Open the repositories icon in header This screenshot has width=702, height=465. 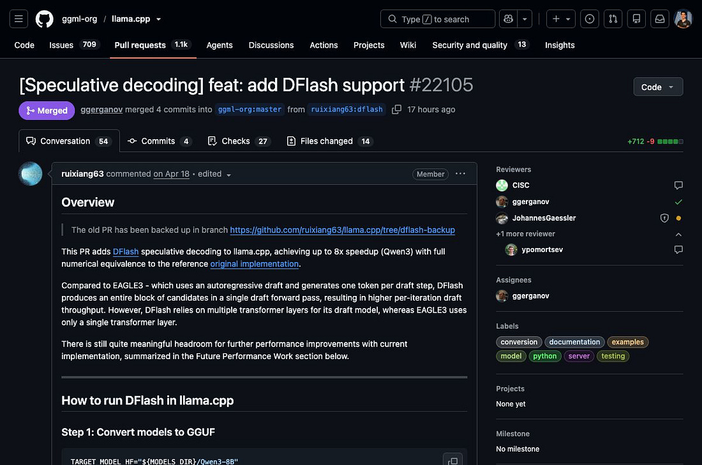tap(636, 18)
